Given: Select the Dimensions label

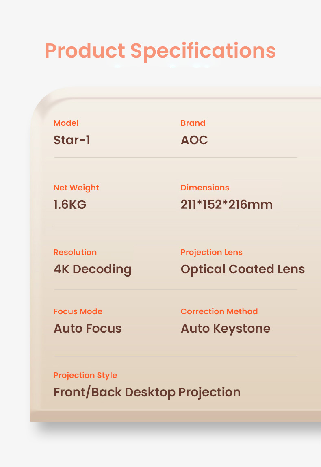Looking at the screenshot, I should pos(205,188).
